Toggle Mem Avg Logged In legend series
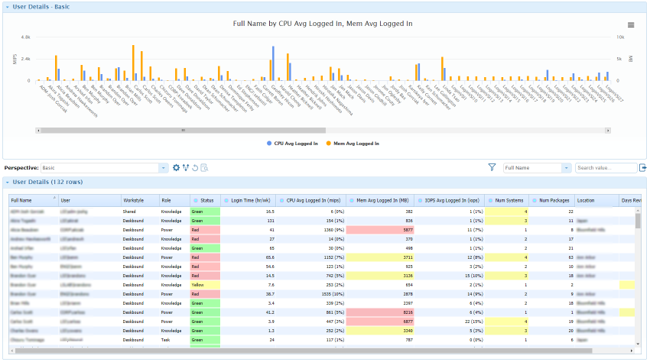Screen dimensions: 650x362 [353, 144]
